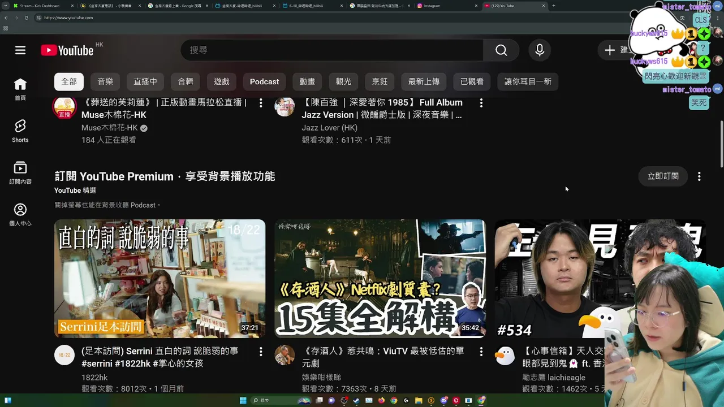Open a new browser tab with plus
This screenshot has width=724, height=407.
[553, 6]
